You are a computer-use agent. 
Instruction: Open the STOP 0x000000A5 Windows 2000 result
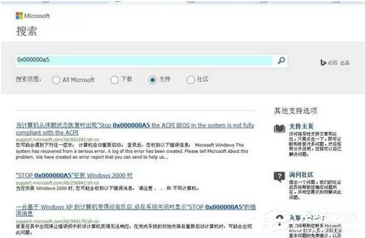click(75, 175)
